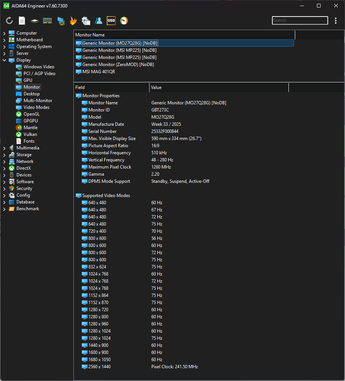Click the Devices tree icon
Screen dimensions: 345x381
pyautogui.click(x=12, y=175)
